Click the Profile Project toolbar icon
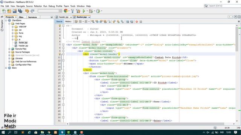The height and width of the screenshot is (135, 241). click(x=98, y=11)
